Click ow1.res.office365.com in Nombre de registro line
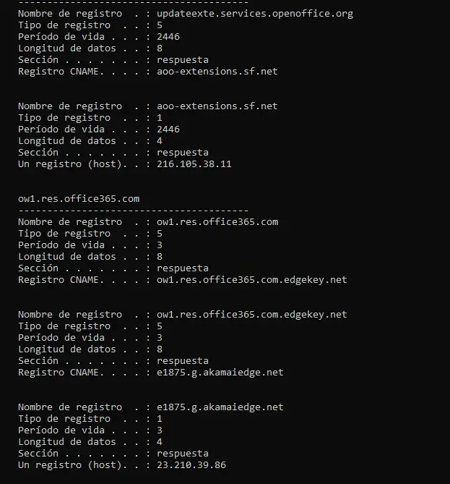The width and height of the screenshot is (450, 484). 217,221
